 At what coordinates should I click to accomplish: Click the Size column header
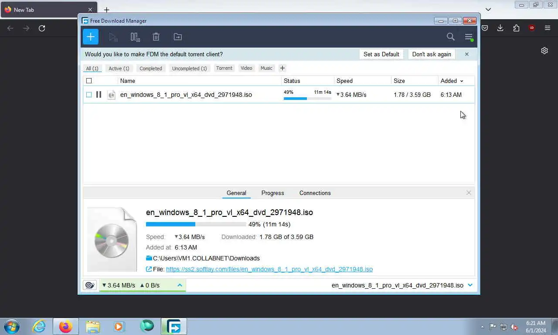click(415, 81)
